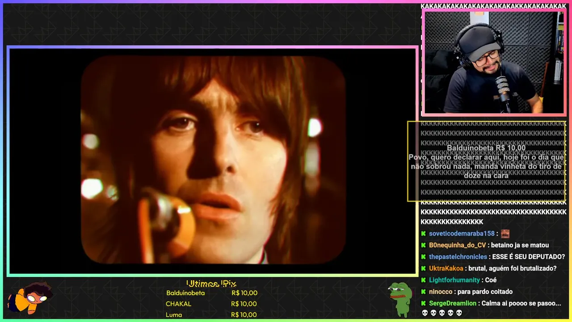
Task: Click the Kick badge beside ninocco
Action: tap(424, 292)
